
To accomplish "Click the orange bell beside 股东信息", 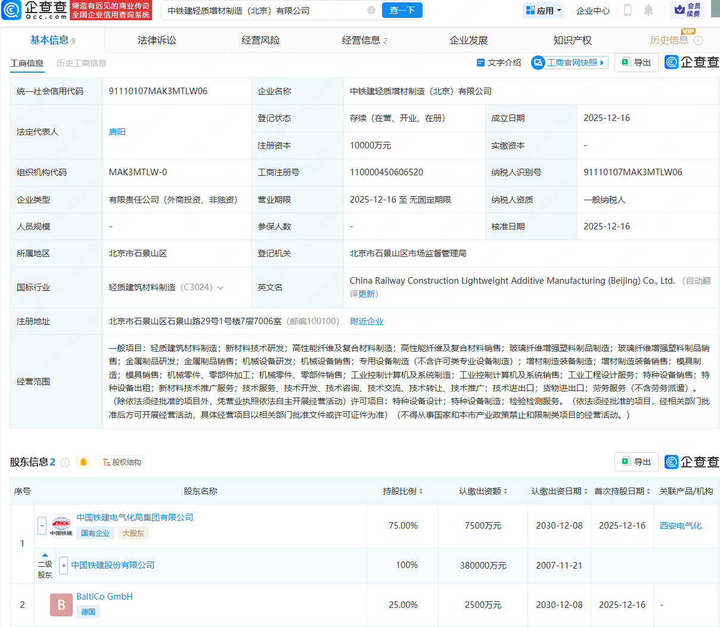I will (83, 462).
